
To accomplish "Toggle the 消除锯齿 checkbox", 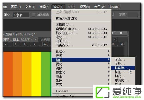I will coord(33,15).
